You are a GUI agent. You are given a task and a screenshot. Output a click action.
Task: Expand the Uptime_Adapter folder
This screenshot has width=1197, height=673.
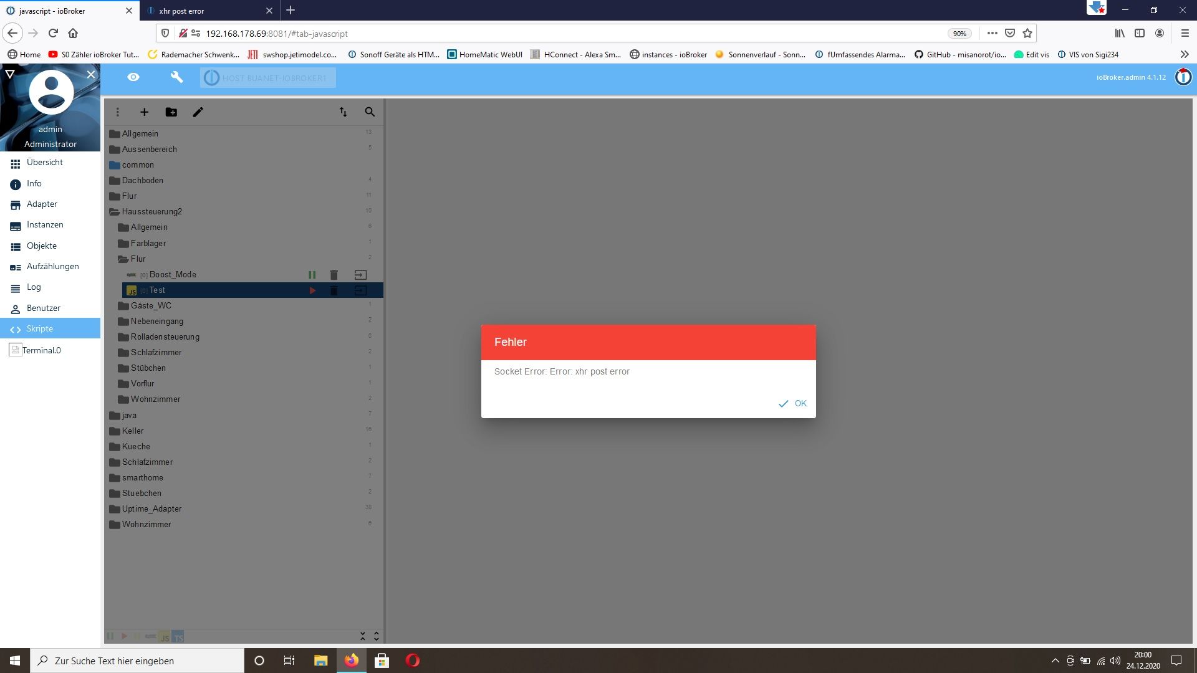click(114, 509)
